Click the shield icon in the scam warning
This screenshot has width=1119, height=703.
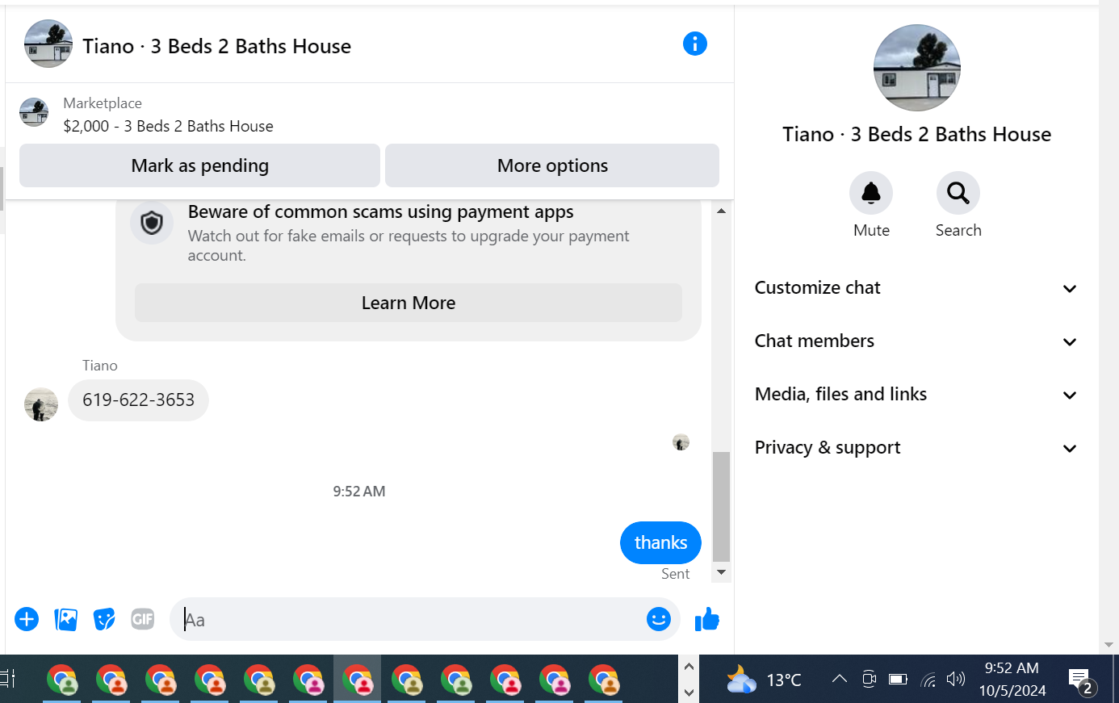point(152,223)
